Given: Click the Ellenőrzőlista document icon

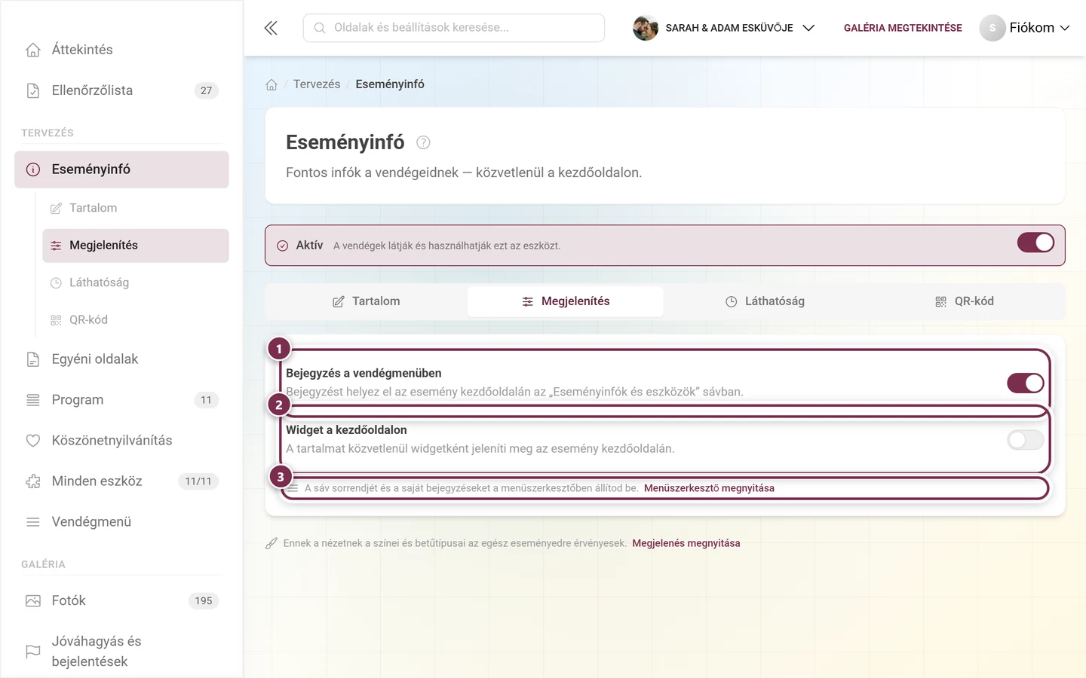Looking at the screenshot, I should pyautogui.click(x=33, y=90).
